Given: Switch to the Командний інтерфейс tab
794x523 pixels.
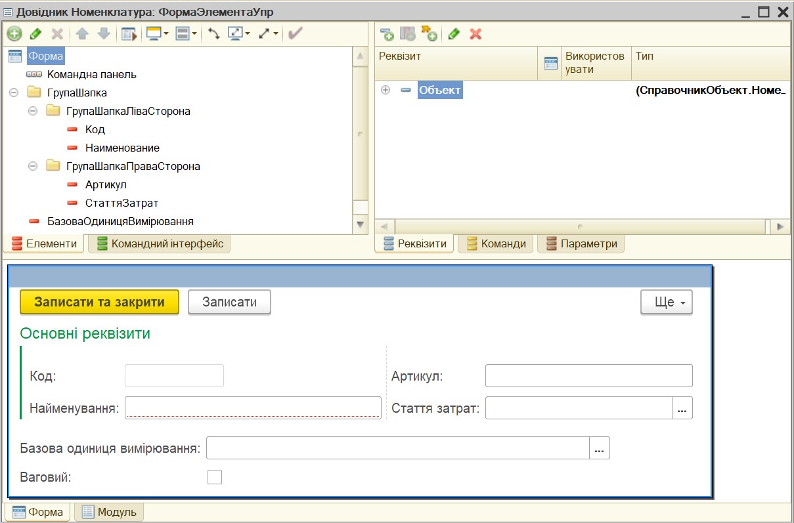Looking at the screenshot, I should click(160, 244).
